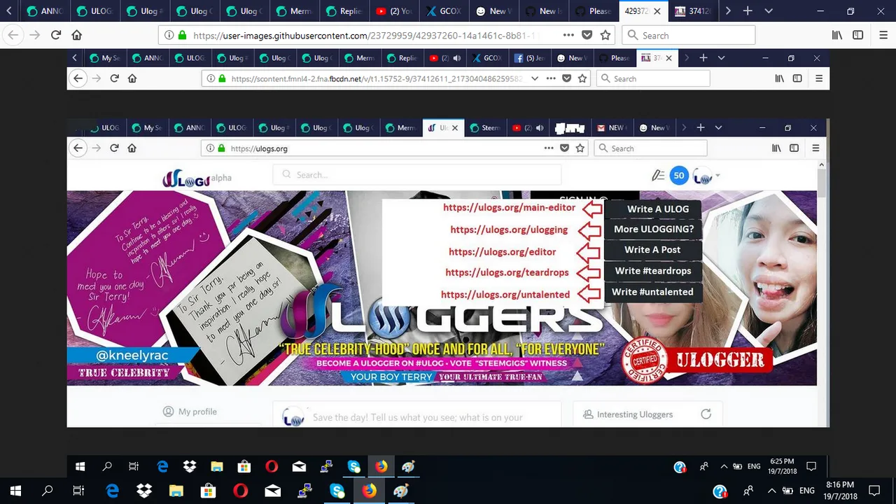Switch to the GCOX tab in outermost window
Image resolution: width=896 pixels, height=504 pixels.
442,11
